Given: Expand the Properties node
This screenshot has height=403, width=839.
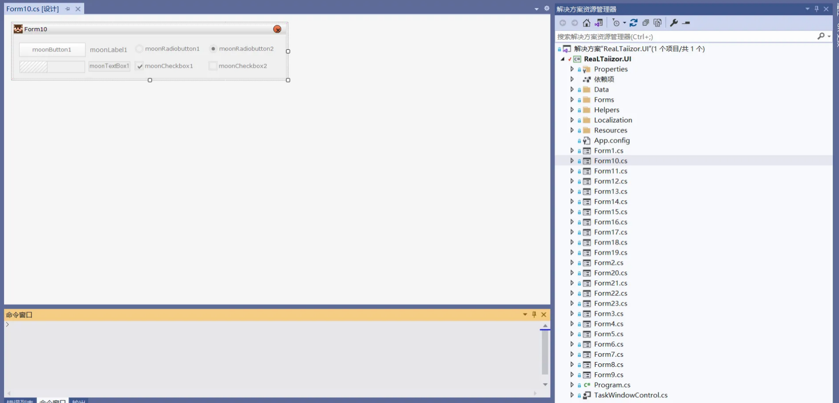Looking at the screenshot, I should click(x=572, y=69).
